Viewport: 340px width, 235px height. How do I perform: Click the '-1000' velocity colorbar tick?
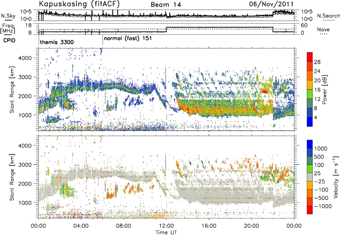point(323,206)
